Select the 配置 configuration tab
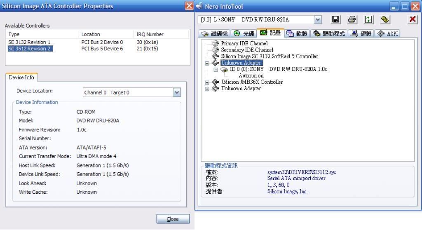Screen dimensions: 422x230 point(270,33)
